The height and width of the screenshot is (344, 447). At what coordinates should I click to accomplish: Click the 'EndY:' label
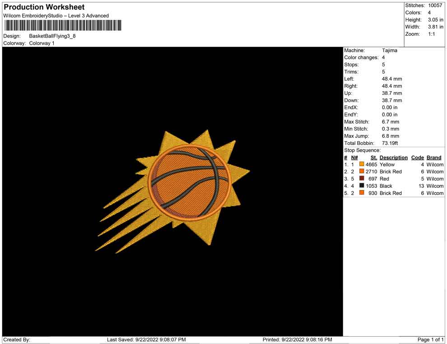pos(351,115)
